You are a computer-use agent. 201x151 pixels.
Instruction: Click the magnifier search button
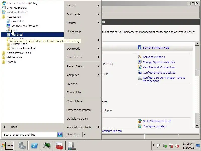click(x=60, y=135)
